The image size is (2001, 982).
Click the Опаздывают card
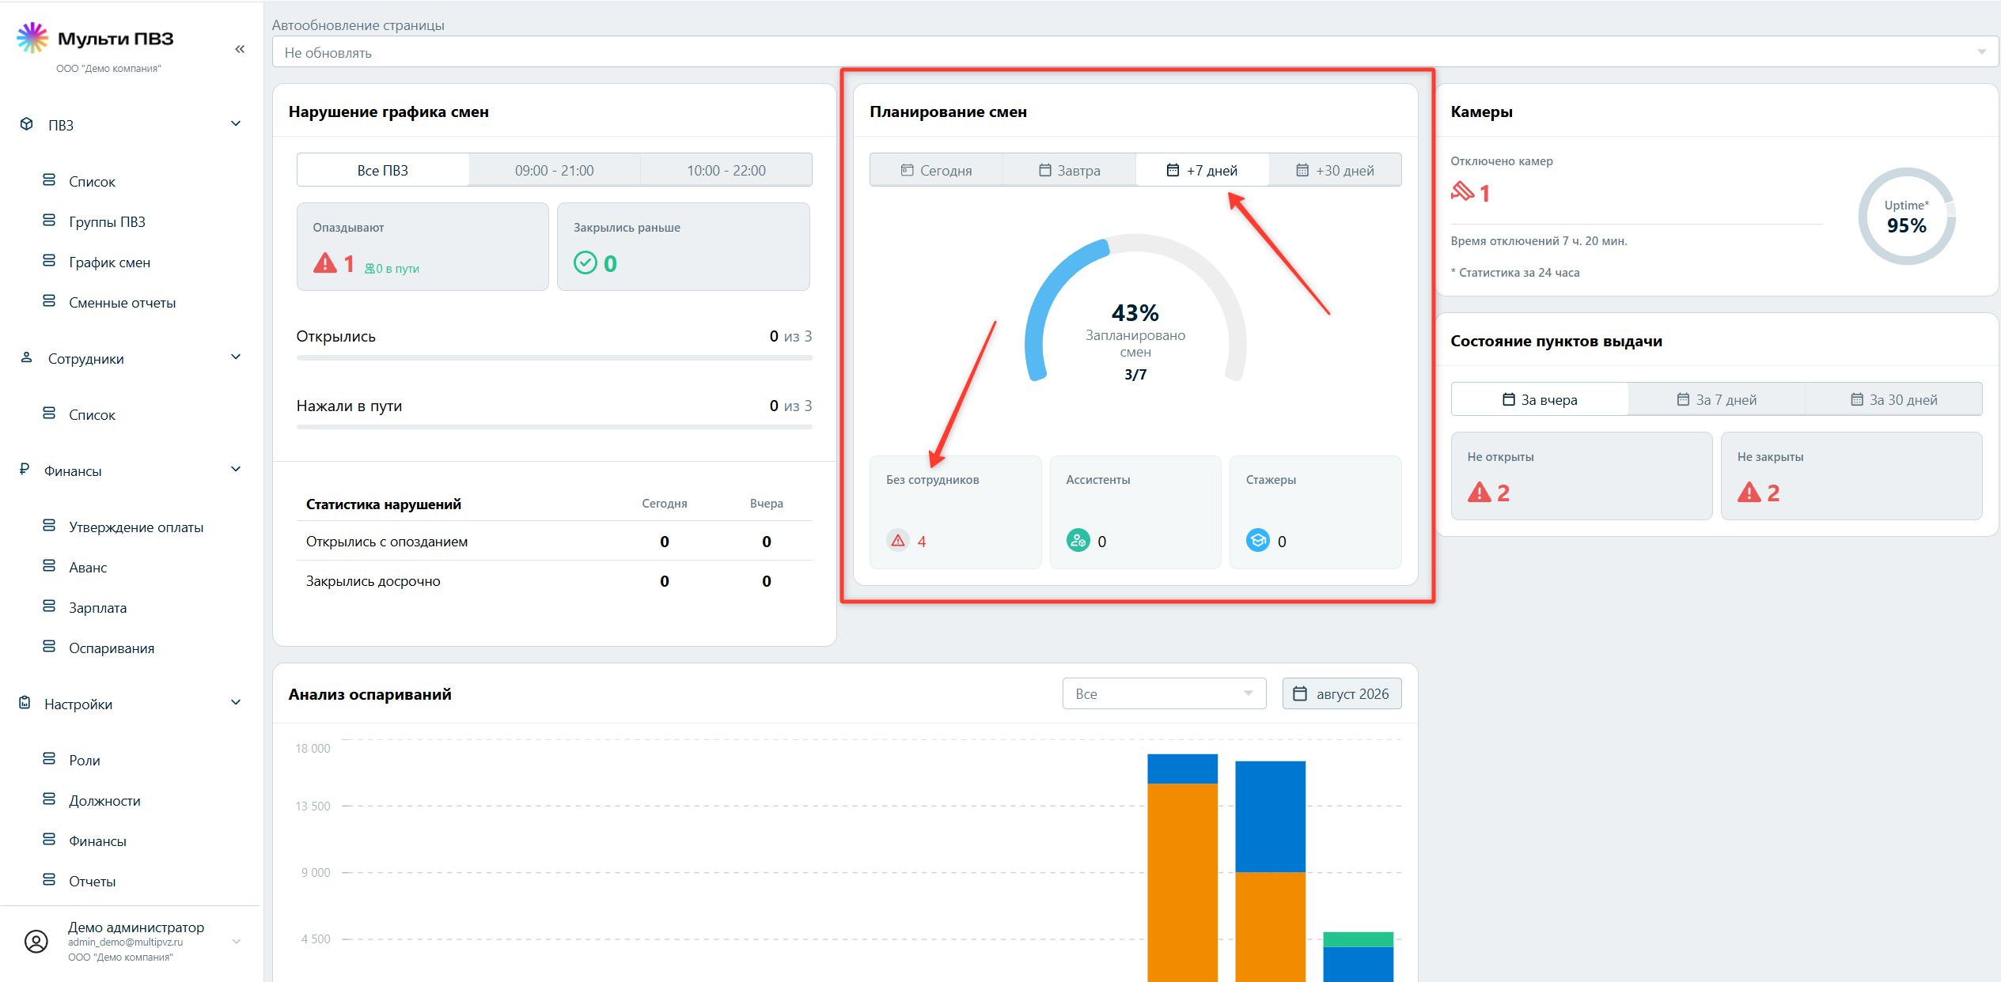(423, 247)
